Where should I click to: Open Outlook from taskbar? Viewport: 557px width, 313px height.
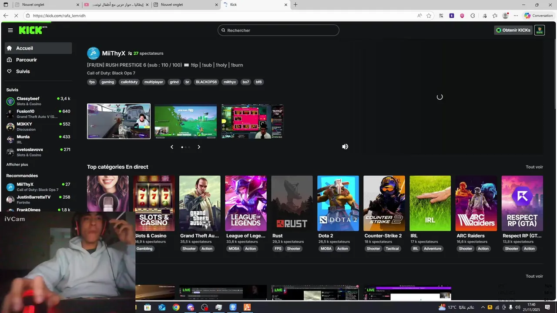point(162,307)
